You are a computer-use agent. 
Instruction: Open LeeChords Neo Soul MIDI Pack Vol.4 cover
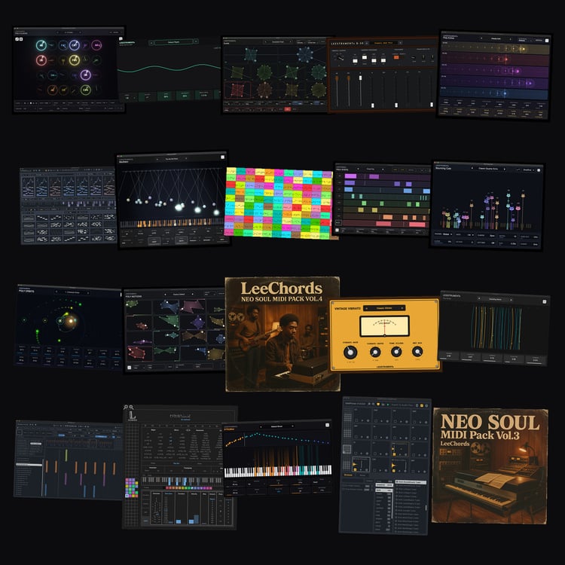pyautogui.click(x=282, y=334)
